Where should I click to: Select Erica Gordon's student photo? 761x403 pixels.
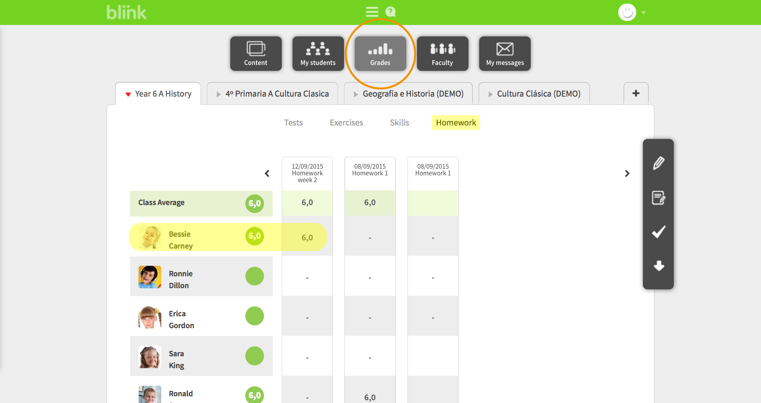(x=149, y=317)
